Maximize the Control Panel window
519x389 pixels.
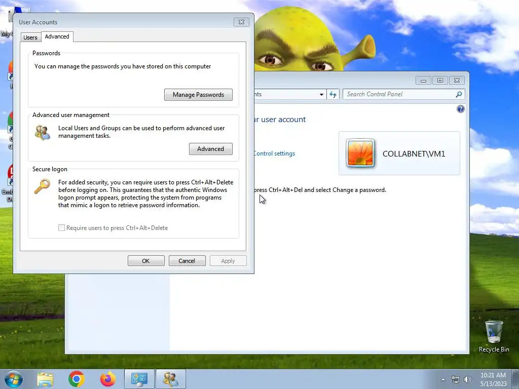440,81
